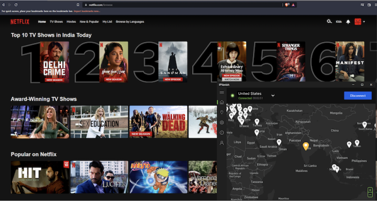Click the Connected status text in IPVanish
The width and height of the screenshot is (377, 201).
click(245, 98)
